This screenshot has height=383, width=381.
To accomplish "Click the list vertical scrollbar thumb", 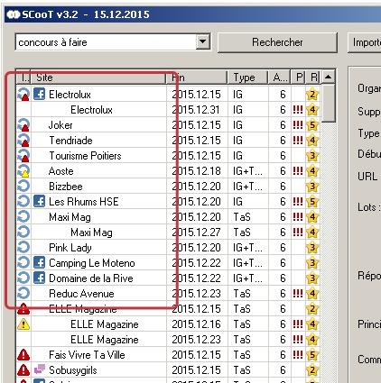I will click(328, 104).
